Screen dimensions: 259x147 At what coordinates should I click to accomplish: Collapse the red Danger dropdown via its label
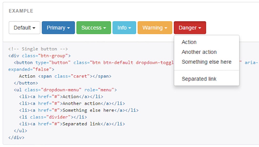(x=188, y=28)
